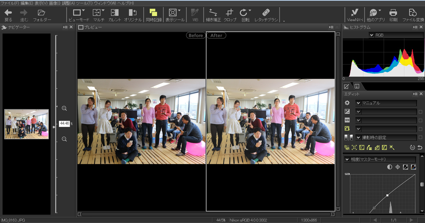This screenshot has width=425, height=223.
Task: Close the エディット panel
Action: [x=421, y=94]
